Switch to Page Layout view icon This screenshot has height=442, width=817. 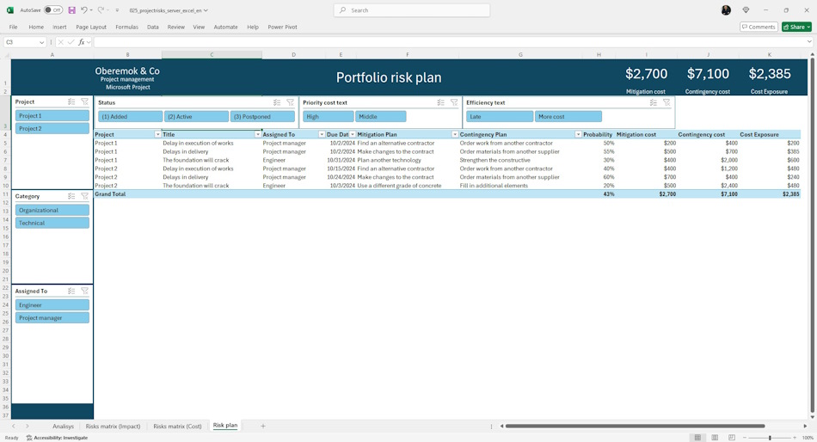(715, 438)
